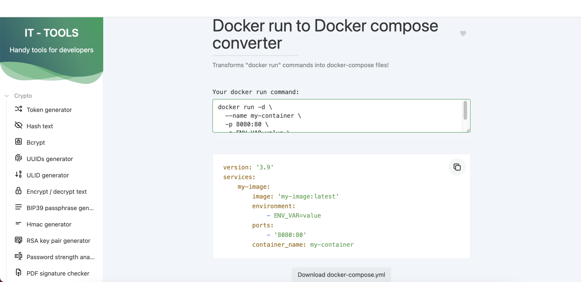Select the Token generator shuffle icon

click(18, 109)
